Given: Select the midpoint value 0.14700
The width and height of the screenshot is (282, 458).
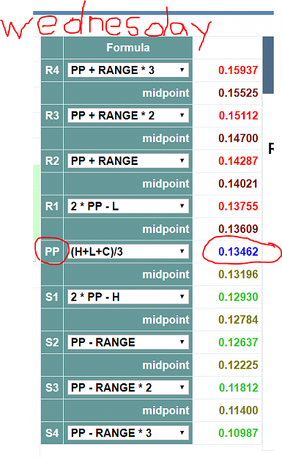Looking at the screenshot, I should pos(238,138).
